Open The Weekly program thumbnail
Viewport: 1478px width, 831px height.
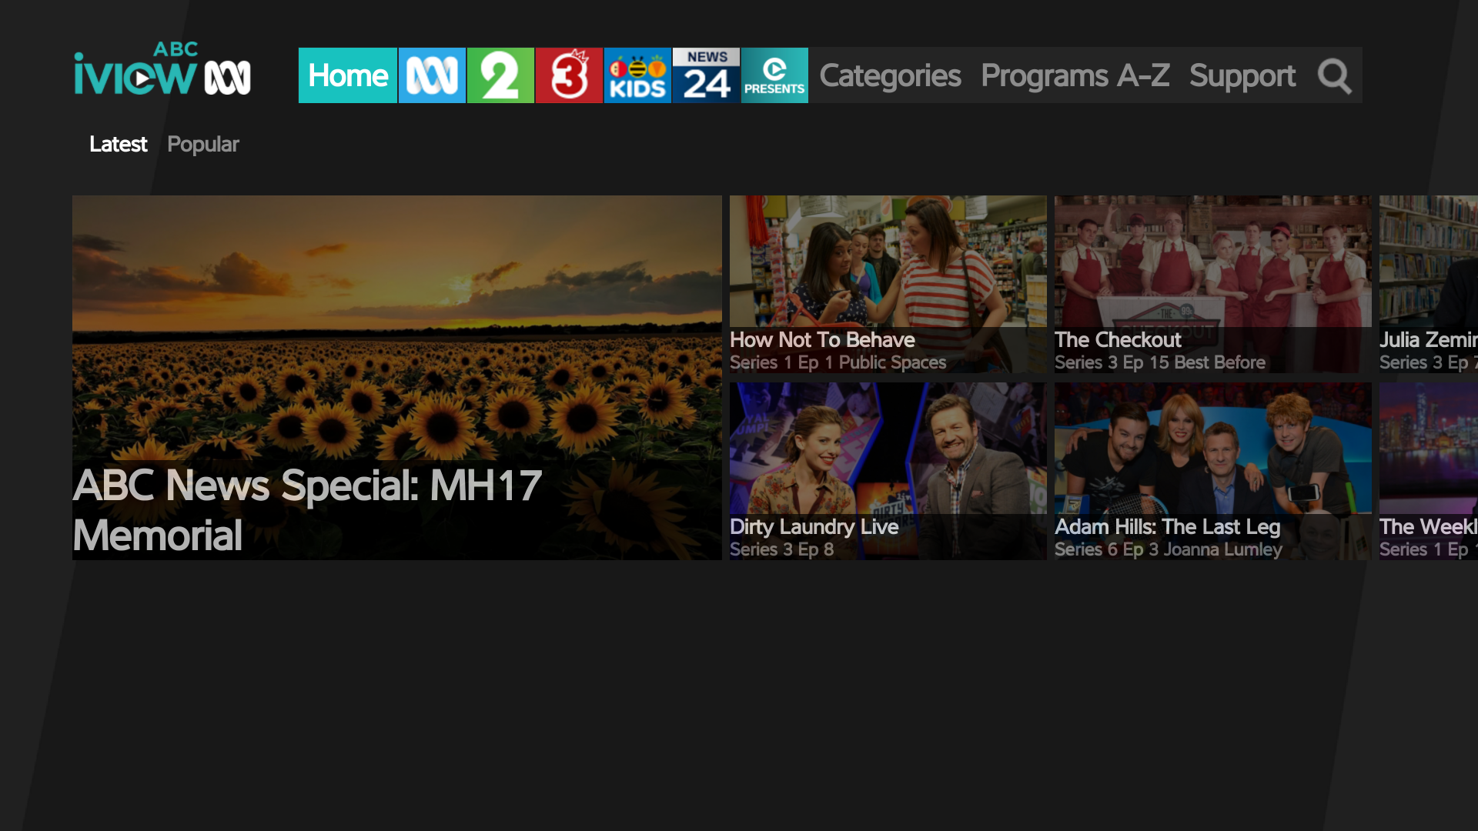coord(1429,471)
